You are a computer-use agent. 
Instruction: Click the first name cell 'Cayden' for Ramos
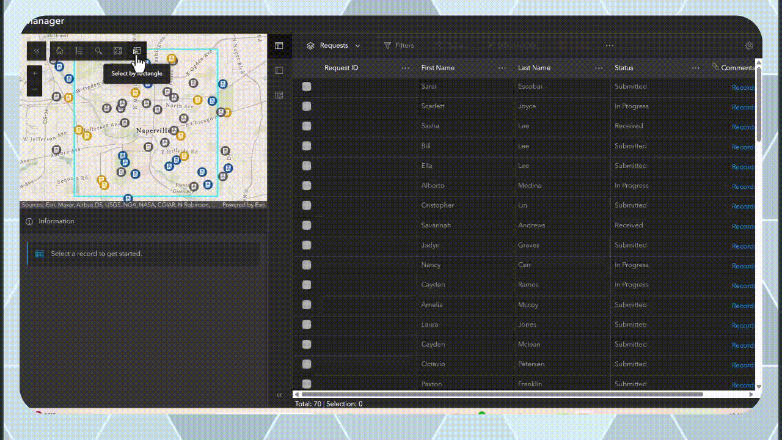pyautogui.click(x=433, y=285)
